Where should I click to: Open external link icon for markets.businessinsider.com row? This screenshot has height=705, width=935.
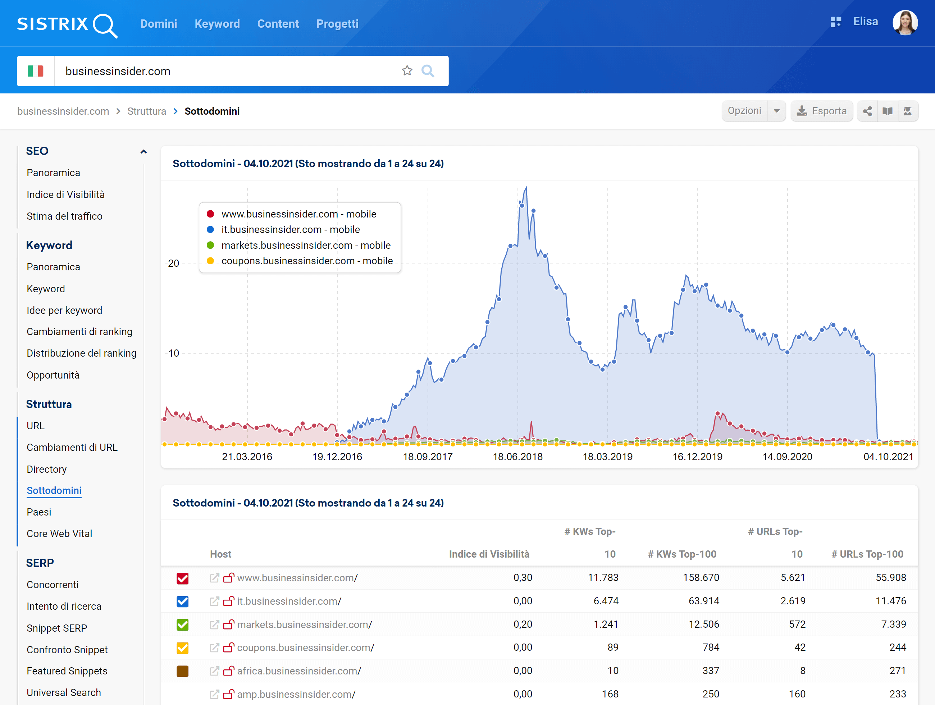pyautogui.click(x=214, y=624)
